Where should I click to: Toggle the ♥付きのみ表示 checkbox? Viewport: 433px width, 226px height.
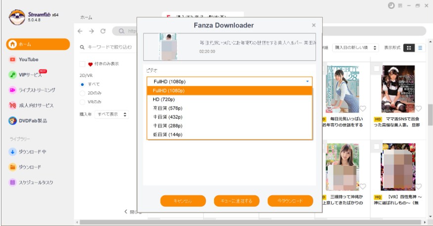tap(82, 64)
